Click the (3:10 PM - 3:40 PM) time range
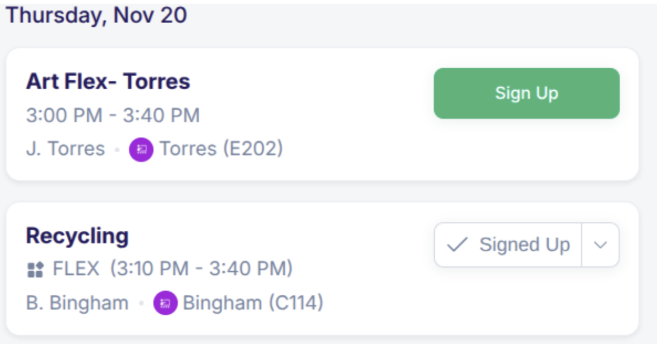This screenshot has height=344, width=657. click(x=201, y=269)
